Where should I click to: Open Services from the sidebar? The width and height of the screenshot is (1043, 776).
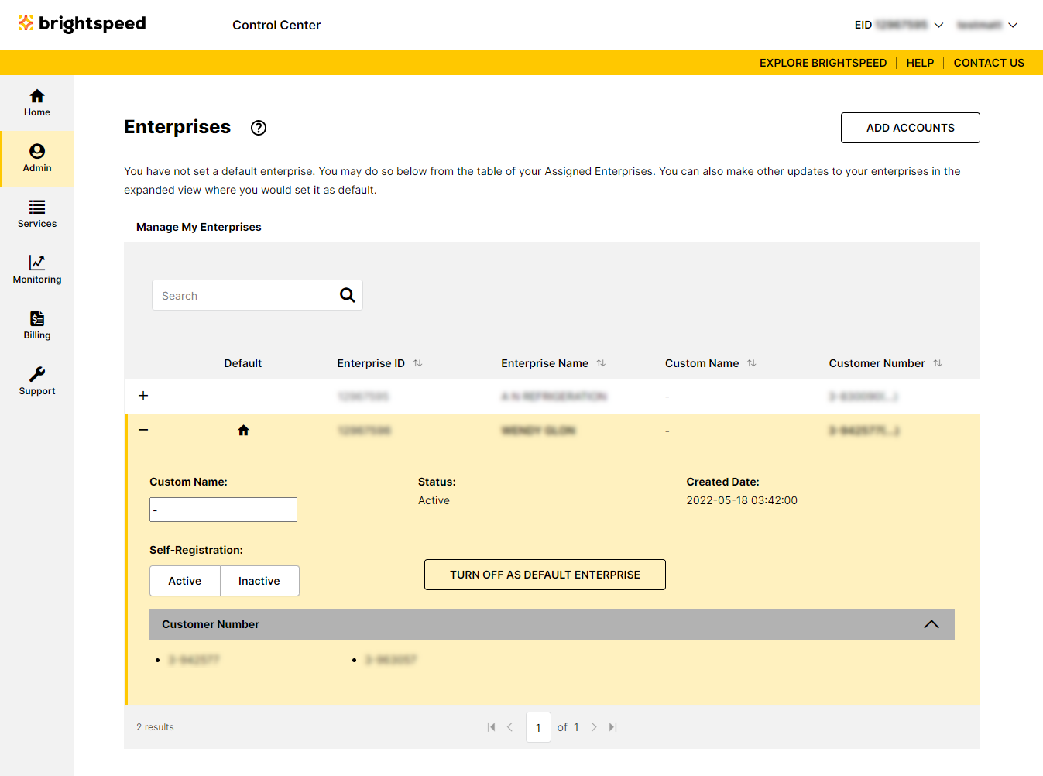[37, 215]
